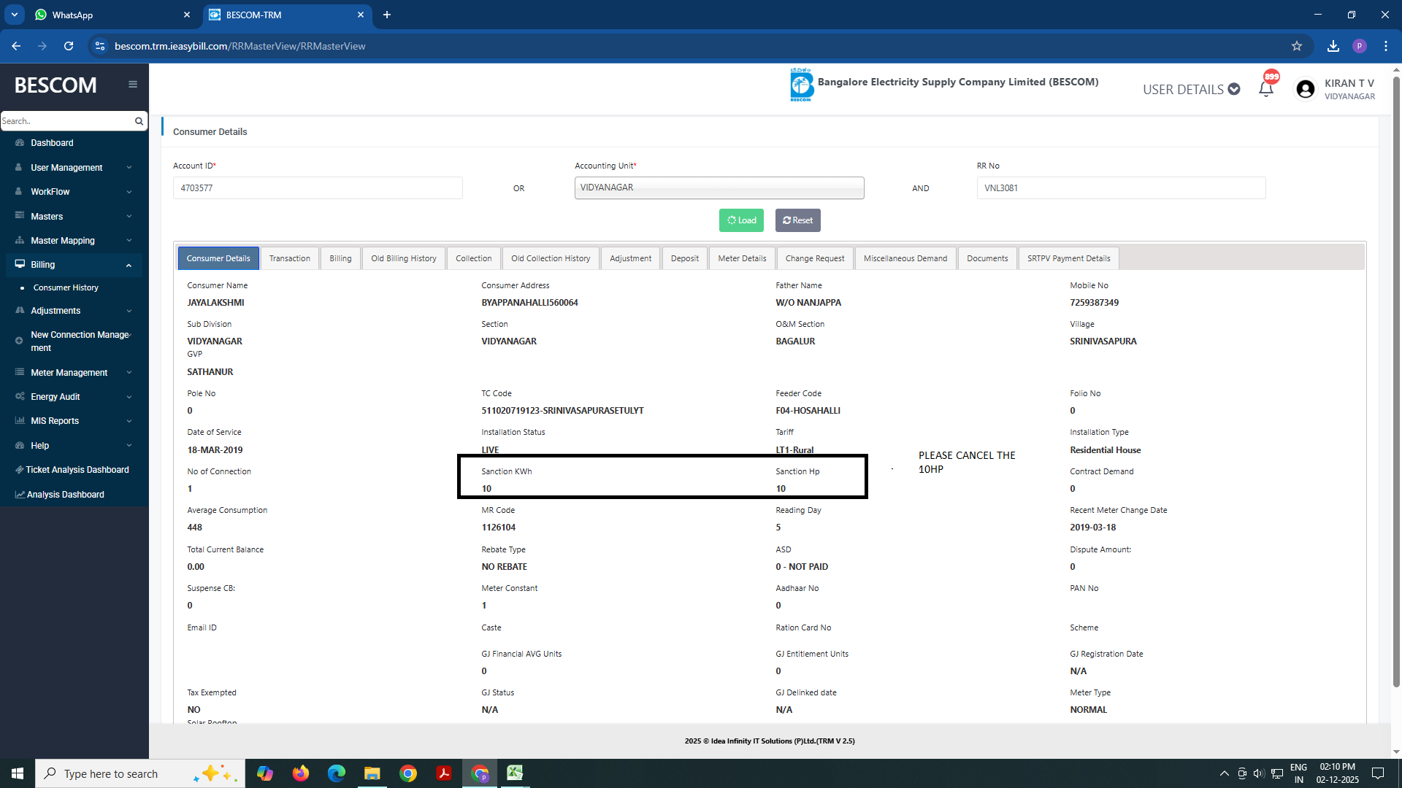Expand the USER DETAILS dropdown
This screenshot has height=788, width=1402.
[x=1191, y=89]
